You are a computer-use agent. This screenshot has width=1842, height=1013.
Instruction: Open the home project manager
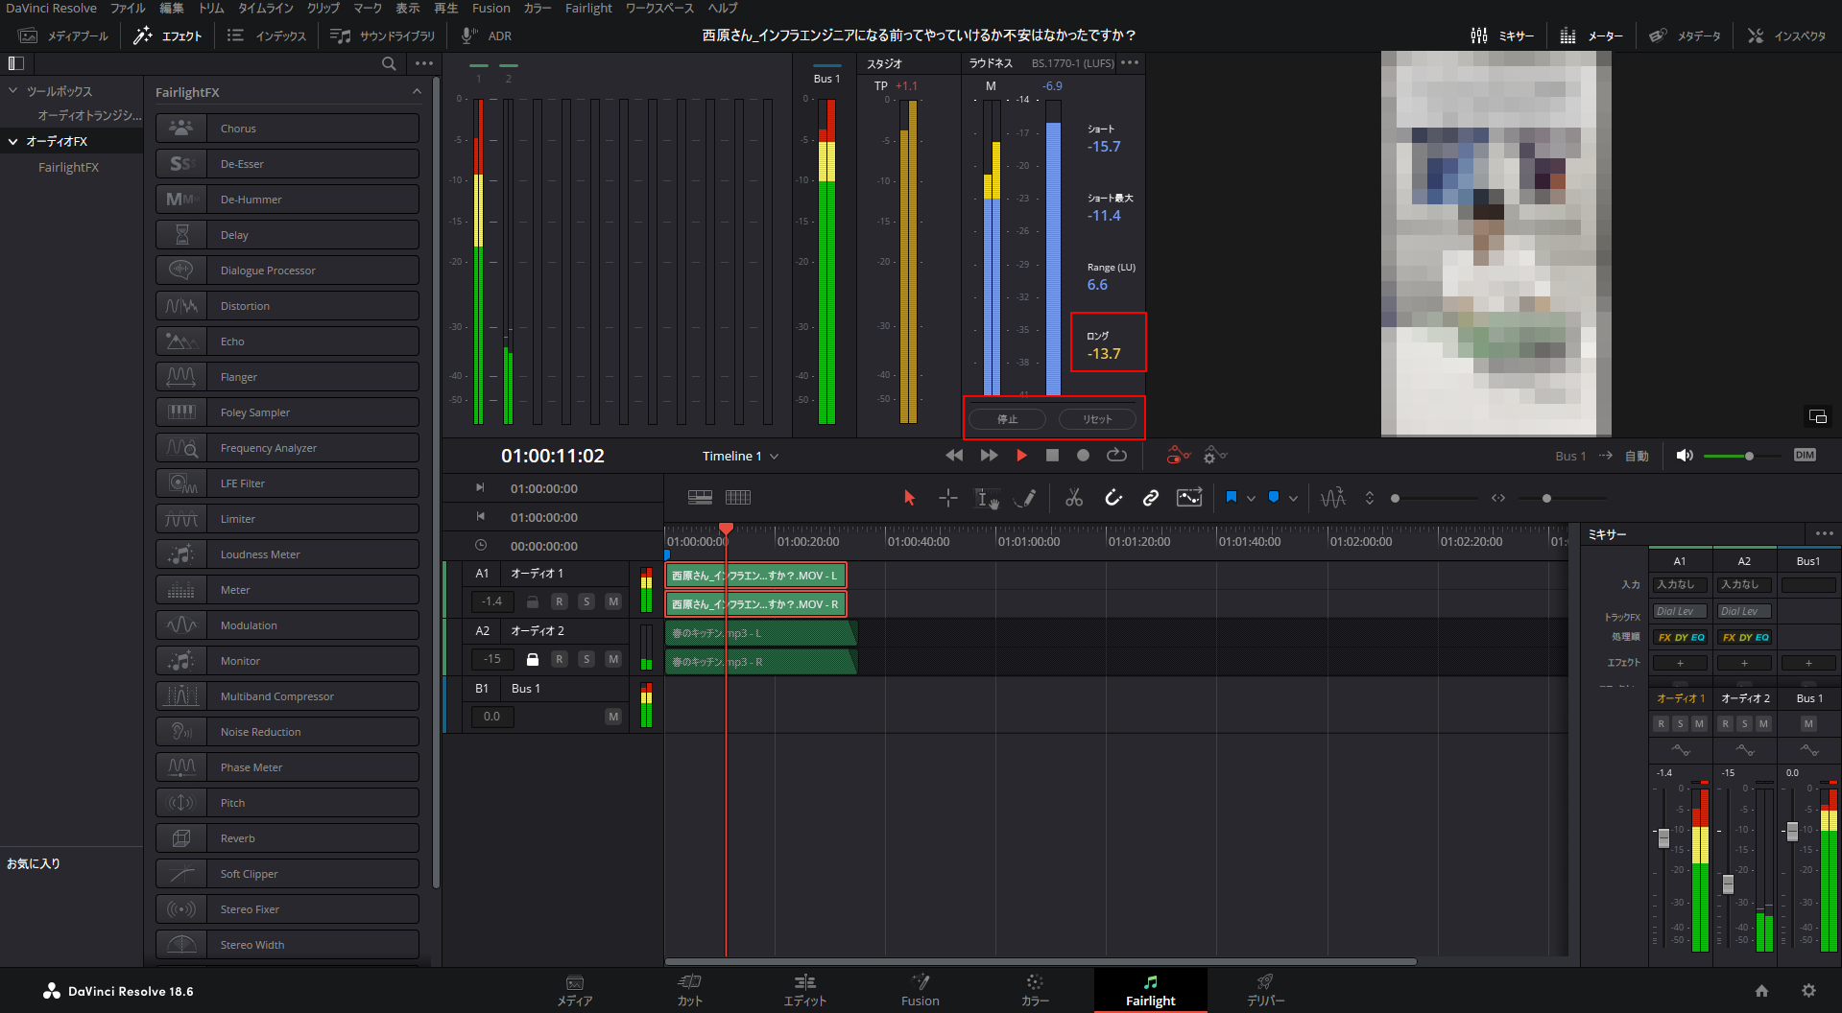(x=1761, y=991)
